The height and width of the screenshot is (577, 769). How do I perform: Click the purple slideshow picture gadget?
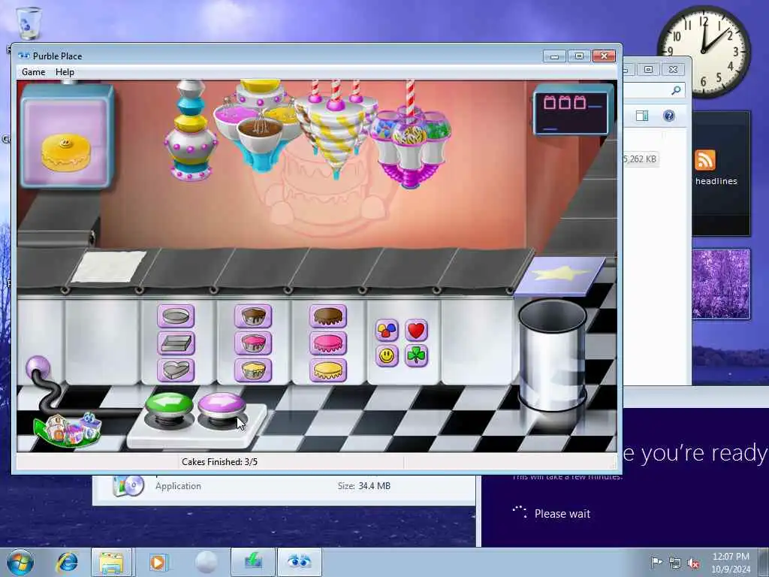click(721, 284)
